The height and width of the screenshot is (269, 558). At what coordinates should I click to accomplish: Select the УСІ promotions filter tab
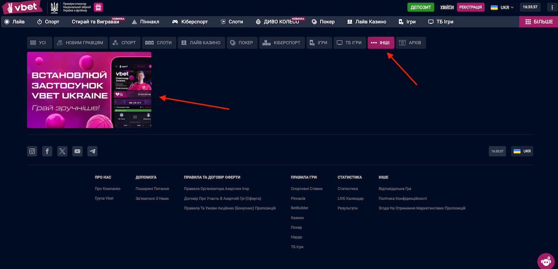coord(40,43)
